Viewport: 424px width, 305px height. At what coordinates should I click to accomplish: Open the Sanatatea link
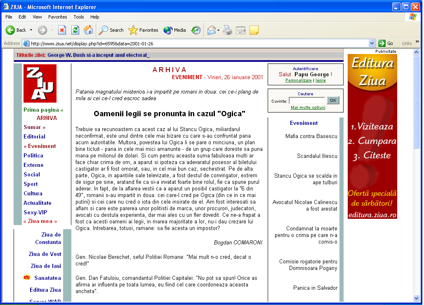pos(47,278)
